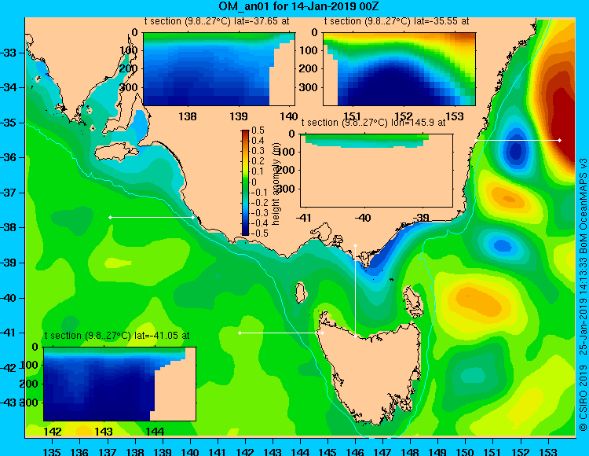Open the temperature section inset for lat=-37.65
Screen dimensions: 589x456
tap(219, 69)
